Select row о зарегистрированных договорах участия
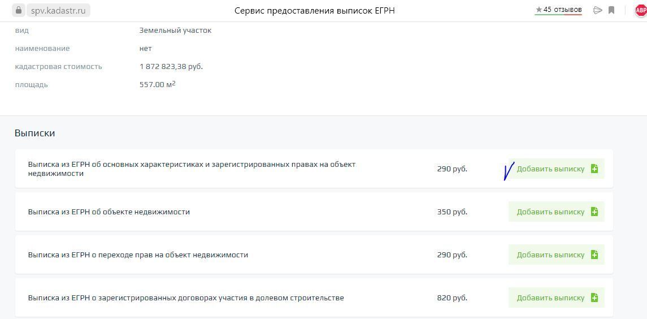Image resolution: width=647 pixels, height=319 pixels. pyautogui.click(x=186, y=298)
